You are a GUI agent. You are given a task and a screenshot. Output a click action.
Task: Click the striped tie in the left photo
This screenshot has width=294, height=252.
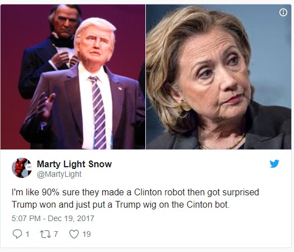tap(99, 112)
